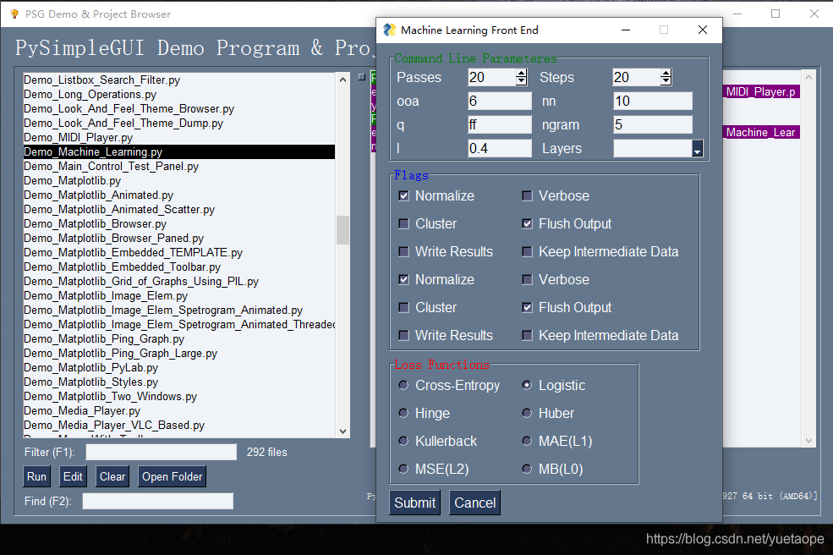The height and width of the screenshot is (555, 833).
Task: Toggle the lower Write Results checkbox
Action: (x=403, y=335)
